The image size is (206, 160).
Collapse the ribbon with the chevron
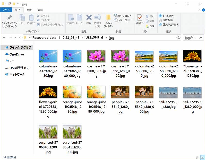[199, 10]
